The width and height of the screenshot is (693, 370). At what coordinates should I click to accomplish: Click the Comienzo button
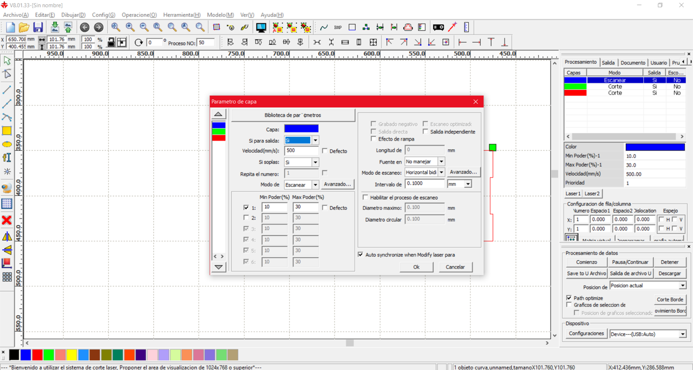click(586, 262)
